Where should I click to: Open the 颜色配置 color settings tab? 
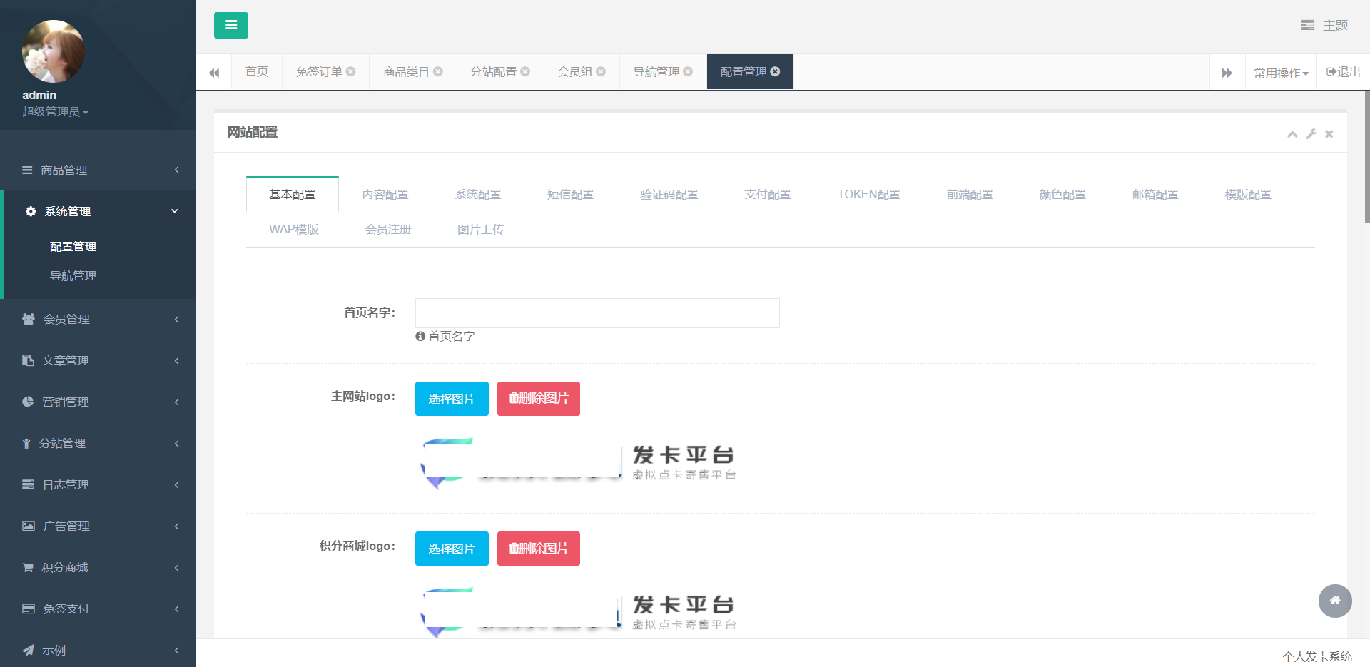pyautogui.click(x=1062, y=194)
